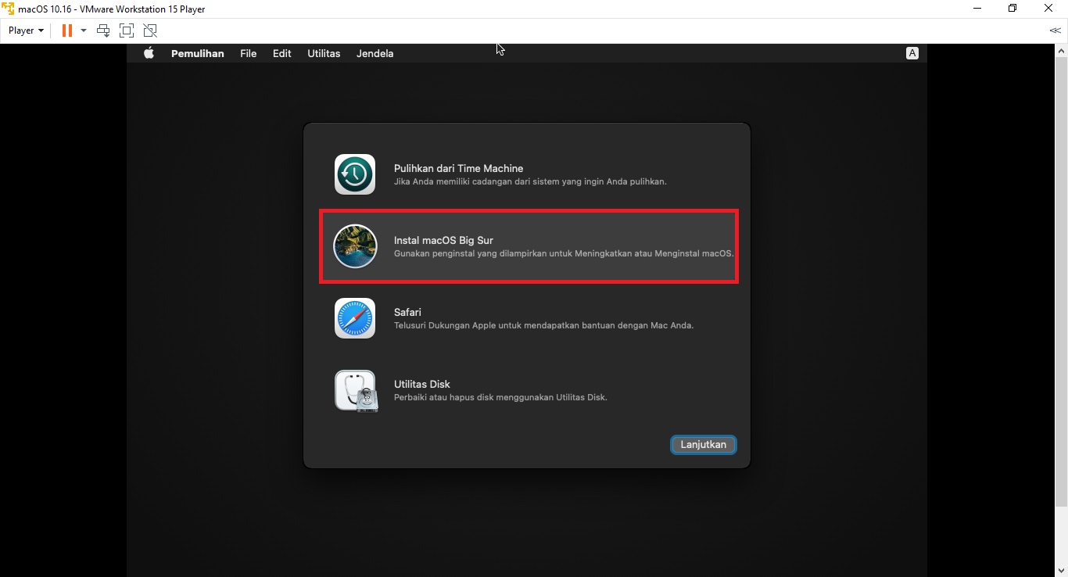The height and width of the screenshot is (577, 1068).
Task: Minimize the VMware Player window
Action: [977, 9]
